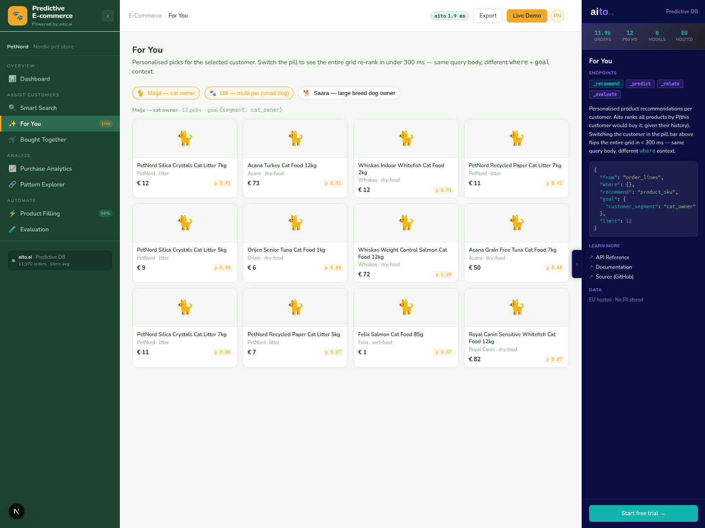Screen dimensions: 705x528
Task: Click the Next.js N badge icon
Action: (17, 511)
